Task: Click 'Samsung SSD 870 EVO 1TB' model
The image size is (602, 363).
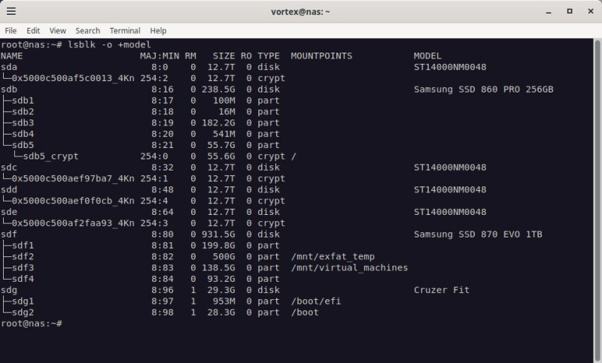Action: pyautogui.click(x=478, y=234)
